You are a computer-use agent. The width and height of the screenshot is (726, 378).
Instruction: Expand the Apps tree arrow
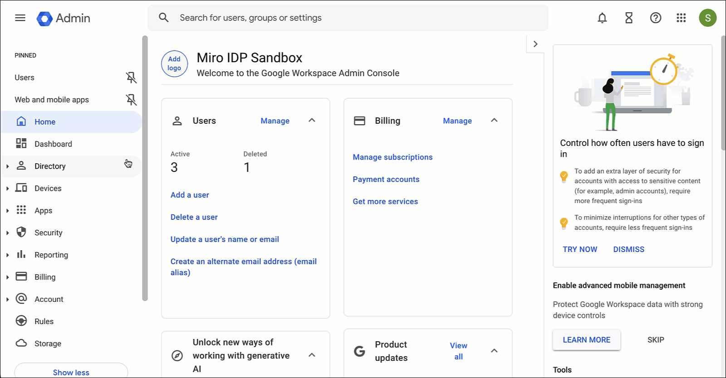pyautogui.click(x=8, y=211)
